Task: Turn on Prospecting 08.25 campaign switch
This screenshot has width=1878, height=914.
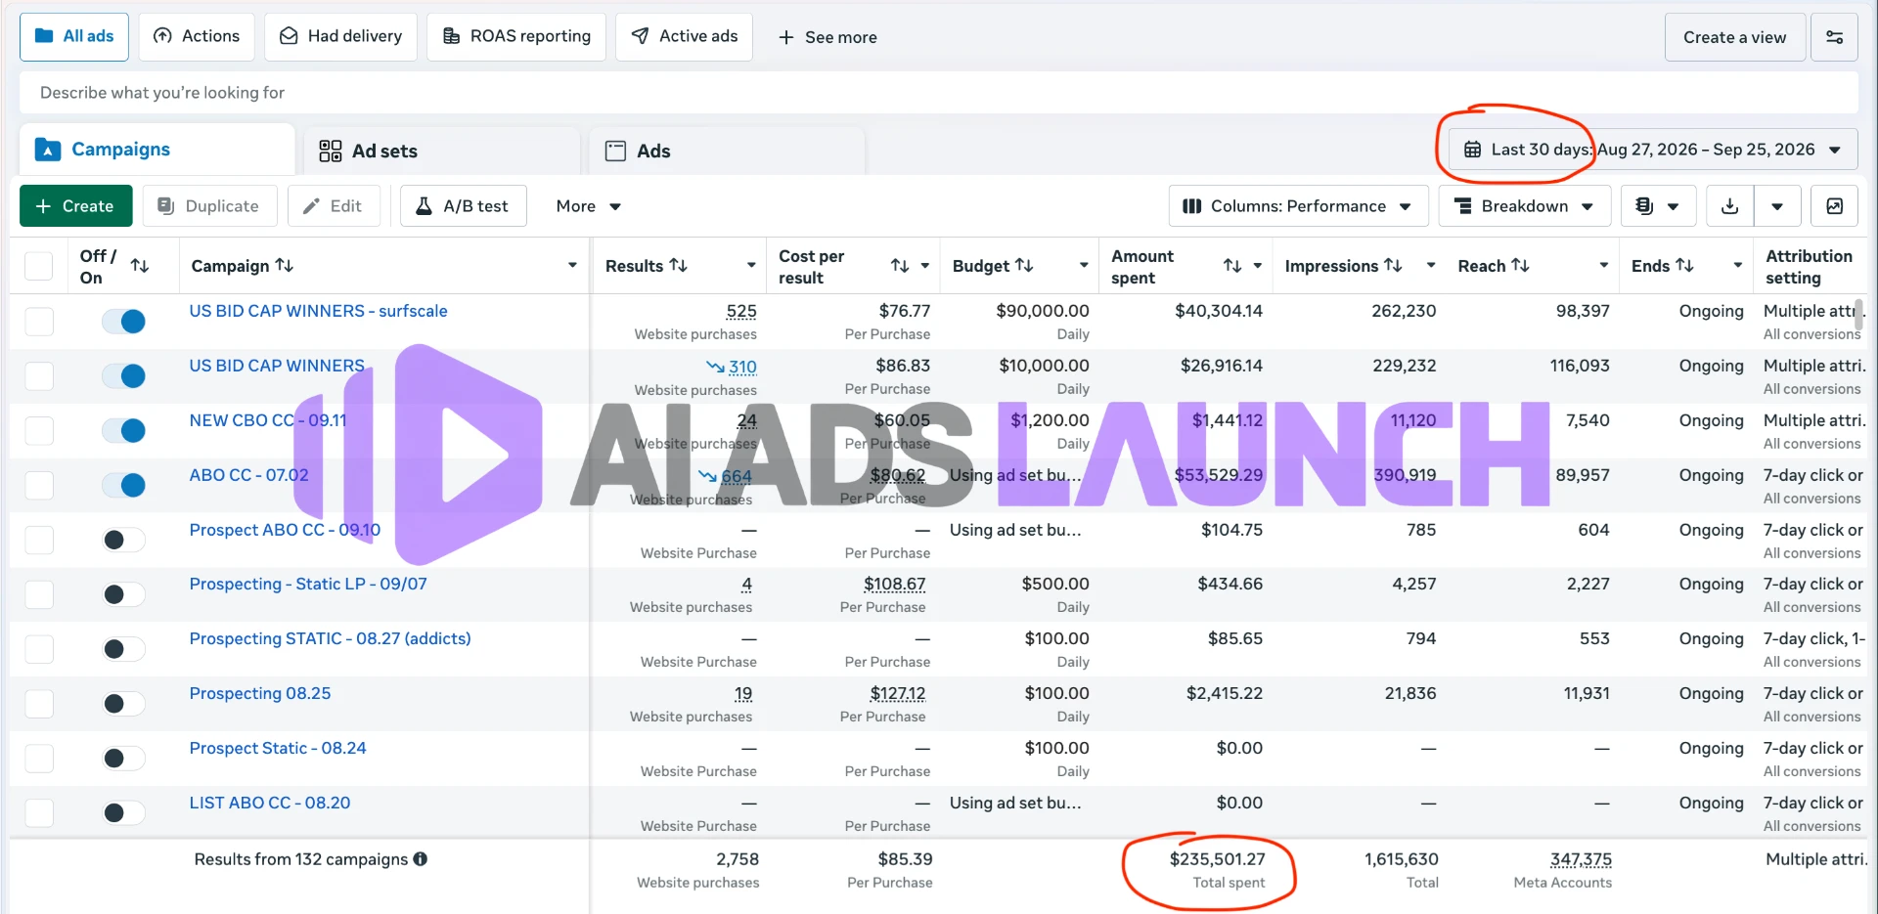Action: (124, 704)
